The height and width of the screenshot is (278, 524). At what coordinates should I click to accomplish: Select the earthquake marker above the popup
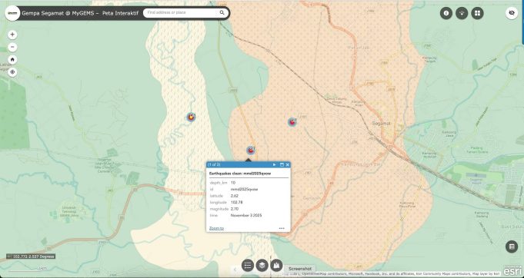point(251,151)
